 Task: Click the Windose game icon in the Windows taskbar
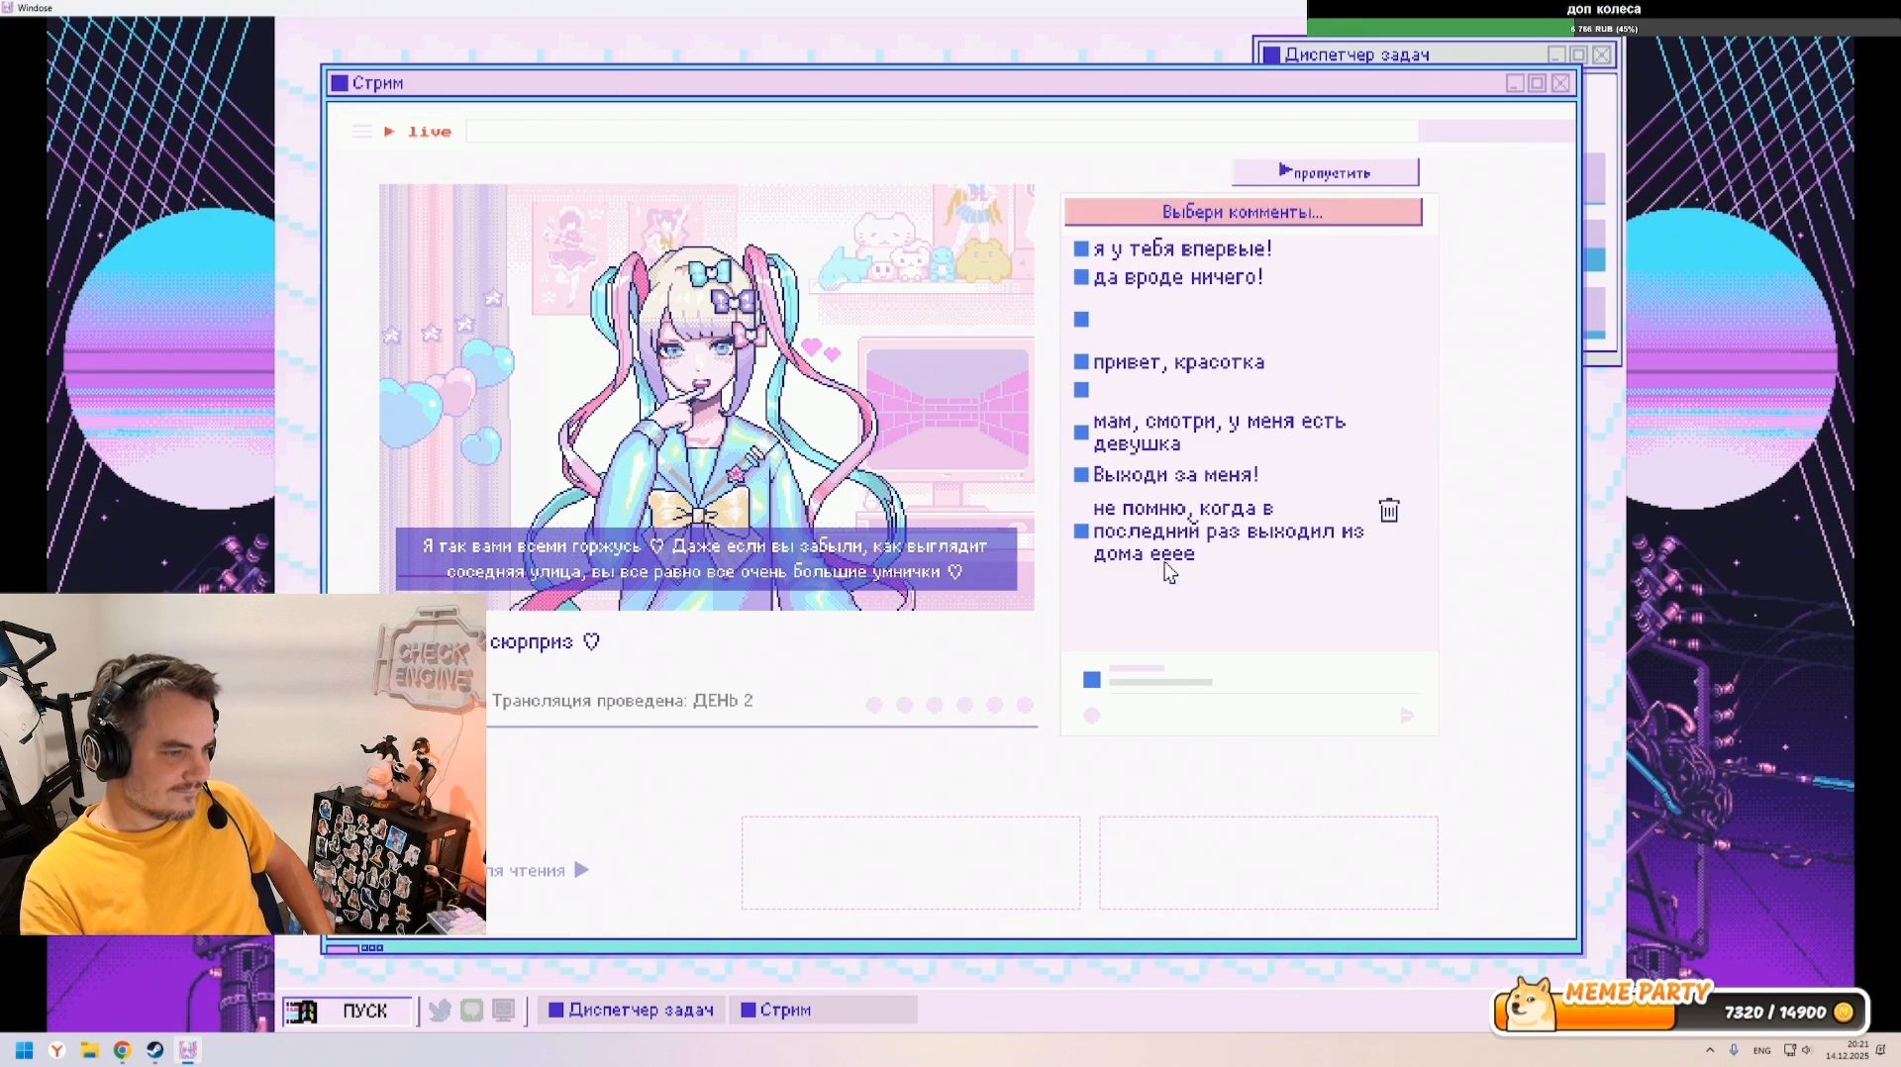click(x=188, y=1050)
